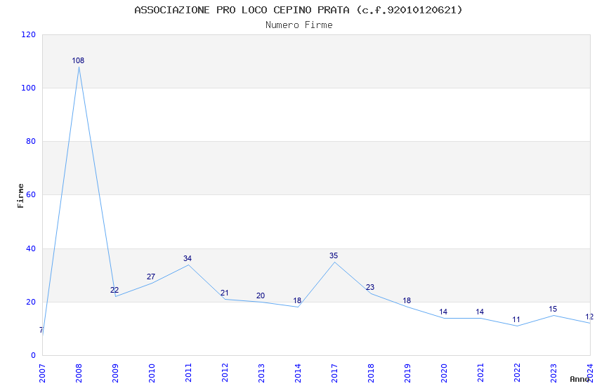Select the 2023 year label on x-axis

tap(554, 373)
